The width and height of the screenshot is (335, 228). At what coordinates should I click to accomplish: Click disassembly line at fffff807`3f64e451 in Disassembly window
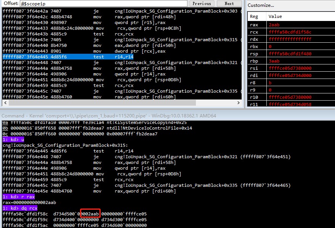[x=92, y=80]
